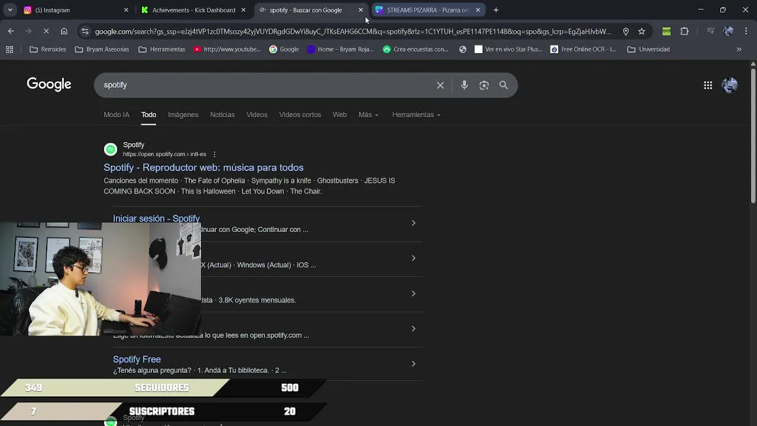Select the Todo results tab
The image size is (757, 426).
click(x=148, y=115)
